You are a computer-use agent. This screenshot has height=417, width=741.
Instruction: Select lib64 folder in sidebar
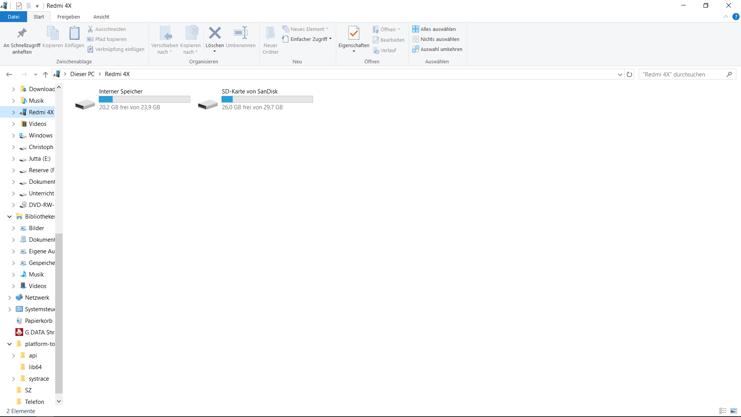pyautogui.click(x=35, y=367)
